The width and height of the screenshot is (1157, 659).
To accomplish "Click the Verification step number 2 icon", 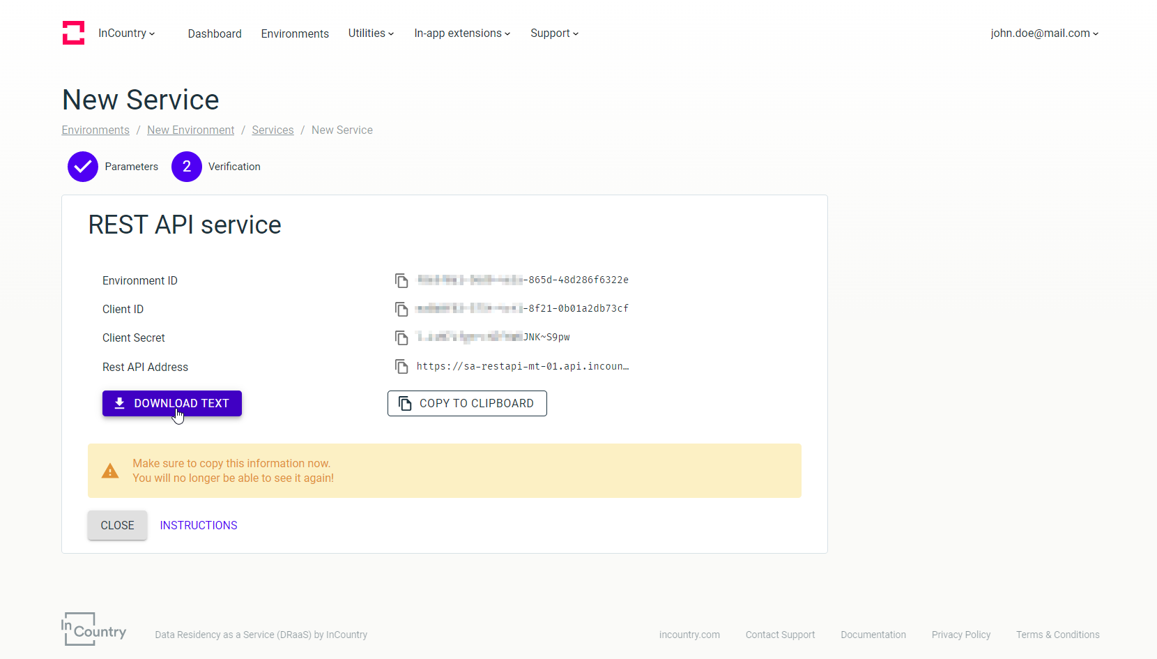I will [187, 167].
